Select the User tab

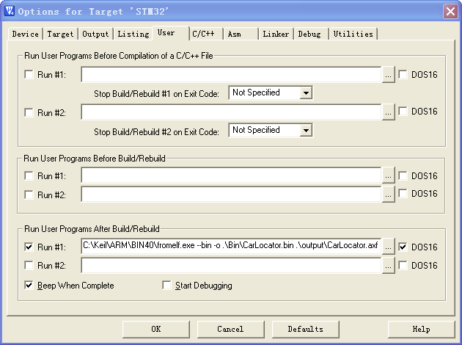click(x=170, y=33)
